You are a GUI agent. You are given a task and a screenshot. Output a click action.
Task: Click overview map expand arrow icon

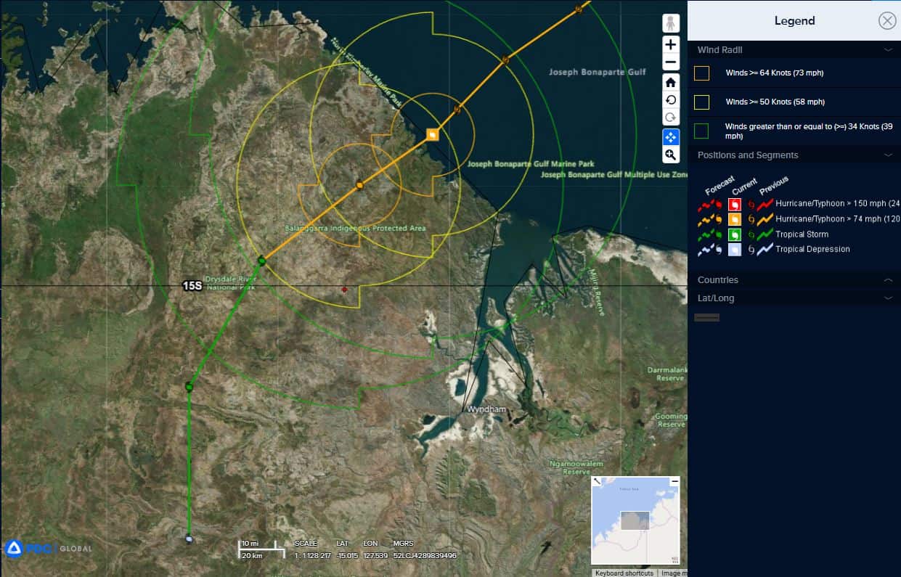[597, 481]
